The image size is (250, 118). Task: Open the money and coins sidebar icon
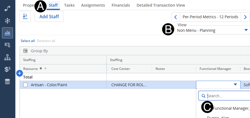click(x=8, y=45)
